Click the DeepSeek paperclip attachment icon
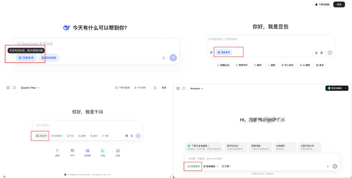The image size is (352, 178). click(x=164, y=58)
